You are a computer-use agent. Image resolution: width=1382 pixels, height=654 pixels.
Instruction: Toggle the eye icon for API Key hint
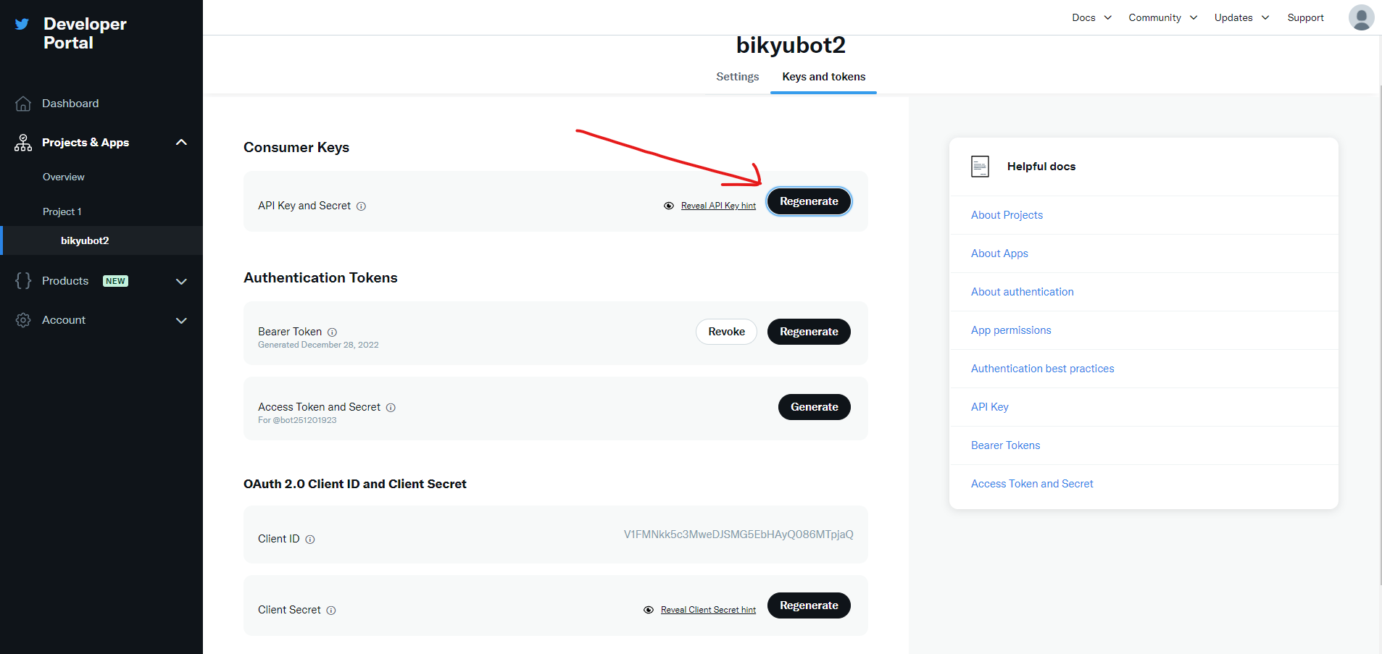click(669, 206)
